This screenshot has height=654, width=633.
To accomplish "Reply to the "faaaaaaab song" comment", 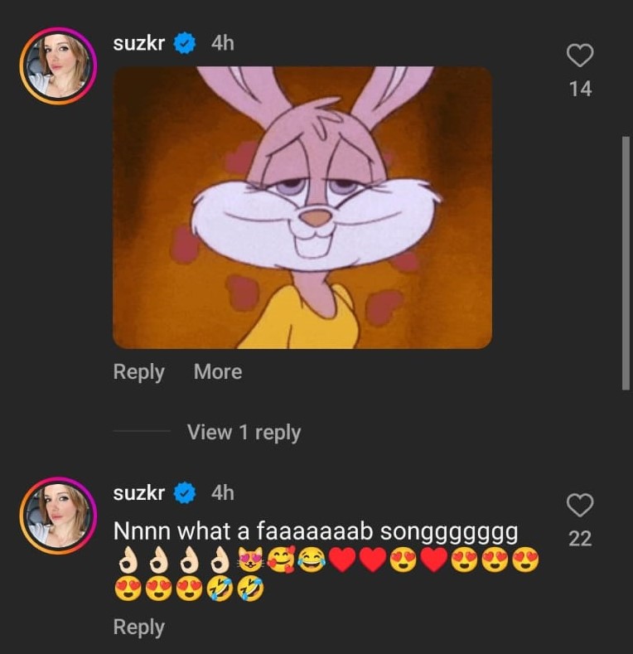I will click(x=138, y=627).
